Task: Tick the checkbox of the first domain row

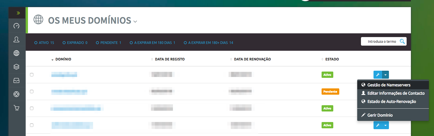Action: [x=32, y=75]
